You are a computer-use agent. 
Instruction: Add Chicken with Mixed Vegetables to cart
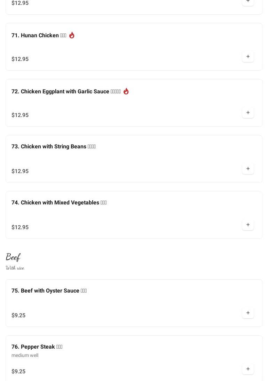coord(248,225)
